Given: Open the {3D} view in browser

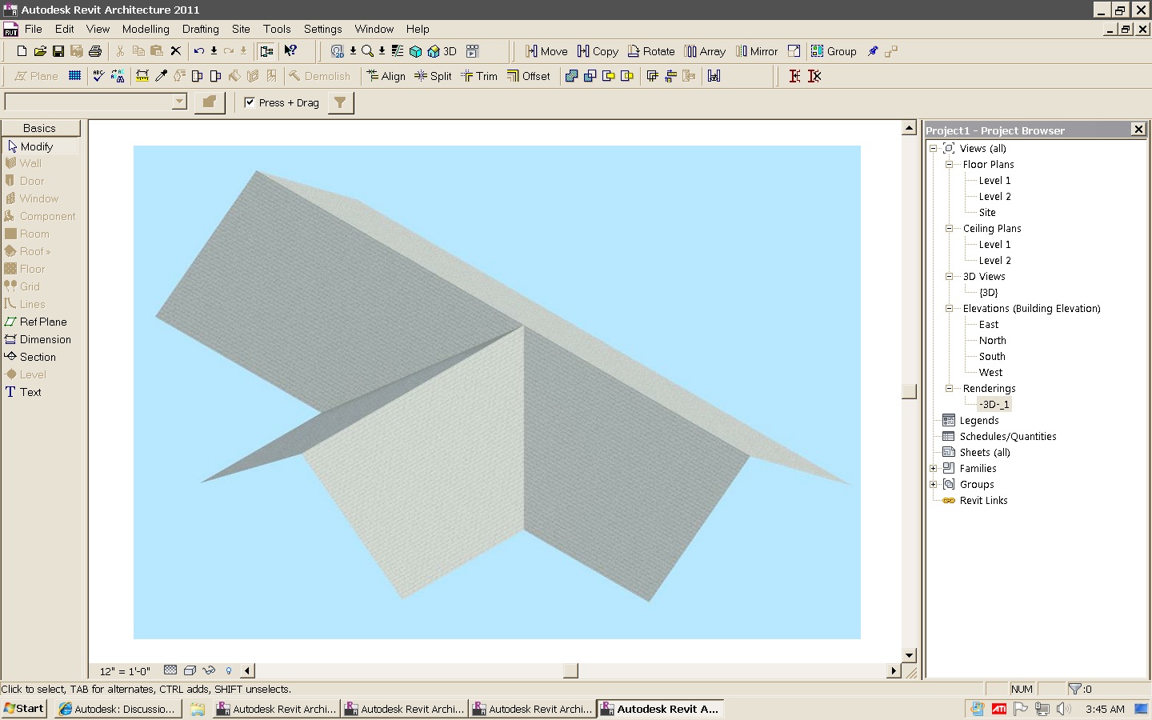Looking at the screenshot, I should tap(989, 292).
